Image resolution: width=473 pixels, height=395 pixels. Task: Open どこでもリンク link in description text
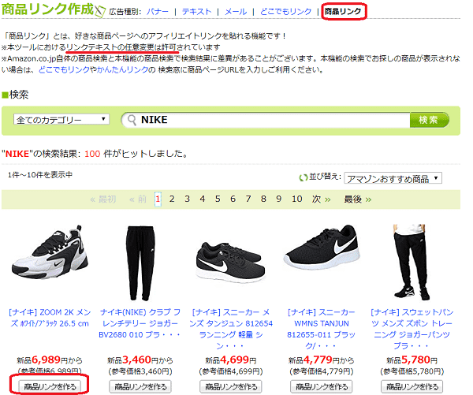tap(64, 69)
